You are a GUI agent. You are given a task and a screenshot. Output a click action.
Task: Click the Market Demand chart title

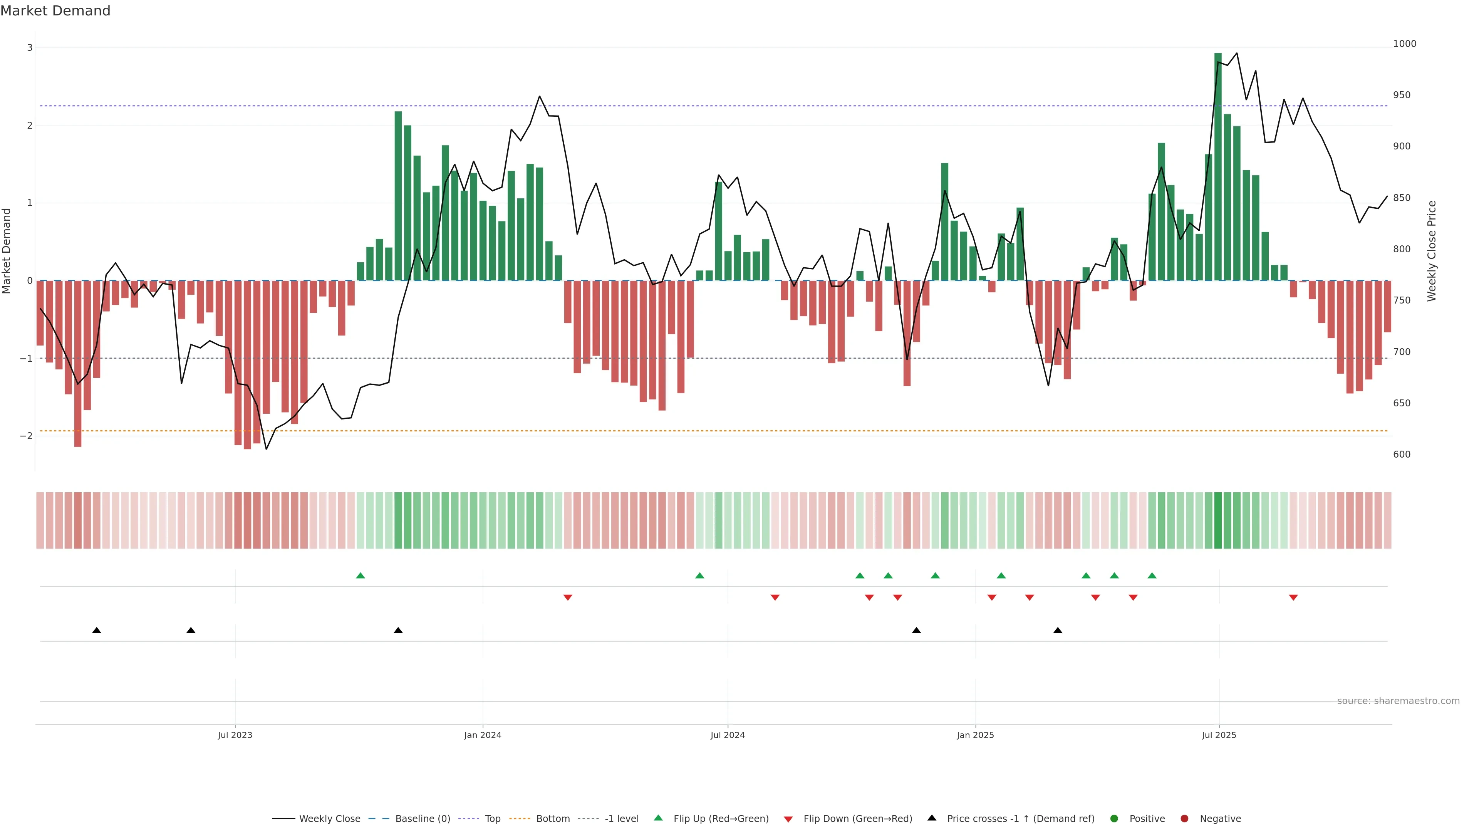tap(55, 11)
